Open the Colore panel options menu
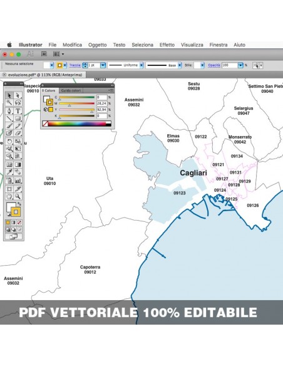 (x=110, y=90)
